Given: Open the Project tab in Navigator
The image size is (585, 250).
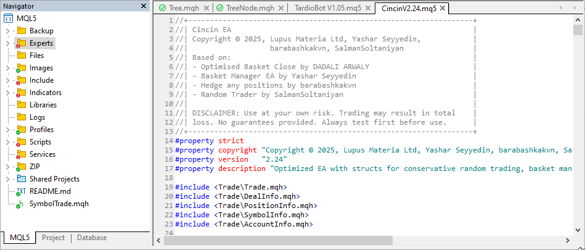Looking at the screenshot, I should pyautogui.click(x=53, y=238).
